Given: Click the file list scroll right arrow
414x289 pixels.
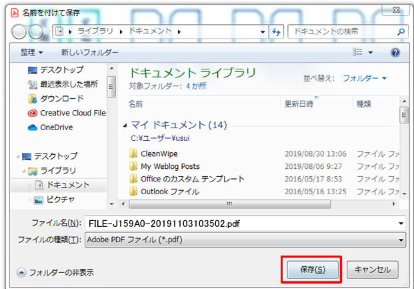Looking at the screenshot, I should coord(394,204).
